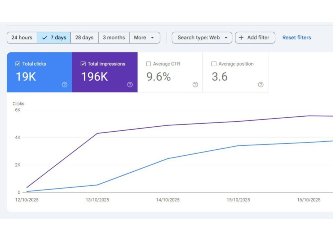The height and width of the screenshot is (250, 333).
Task: Open help icon on Average position card
Action: [x=261, y=85]
